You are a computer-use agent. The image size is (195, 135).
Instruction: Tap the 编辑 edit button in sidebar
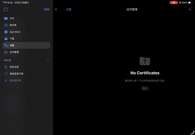[47, 9]
